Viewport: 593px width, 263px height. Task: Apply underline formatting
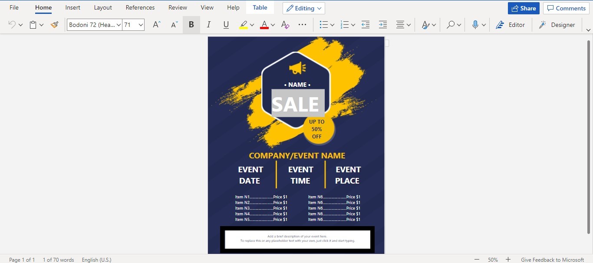coord(226,25)
